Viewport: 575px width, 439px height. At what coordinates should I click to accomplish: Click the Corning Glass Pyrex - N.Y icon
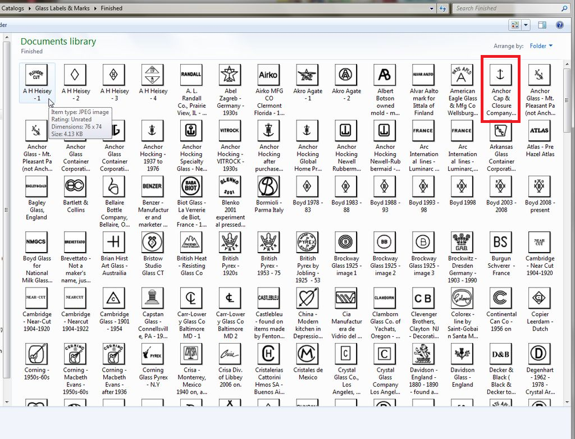click(x=153, y=354)
